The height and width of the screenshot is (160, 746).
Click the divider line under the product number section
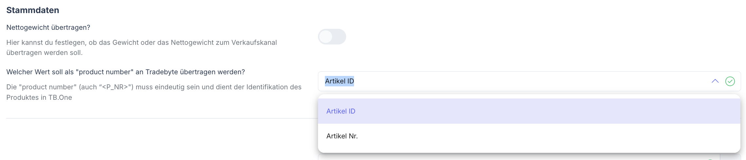coord(160,118)
